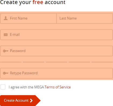Click second password strength bar segment
The height and width of the screenshot is (106, 113).
[34, 62]
